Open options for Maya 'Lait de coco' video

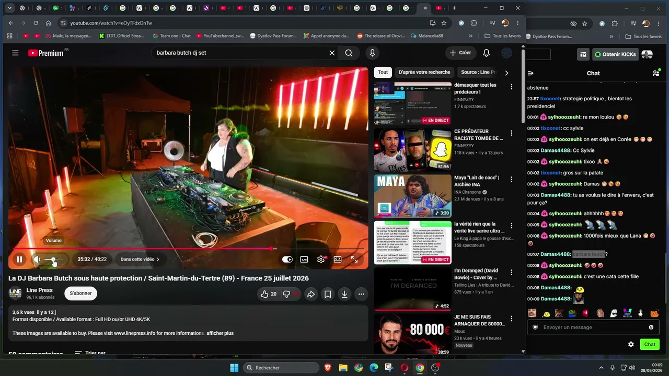pyautogui.click(x=512, y=180)
